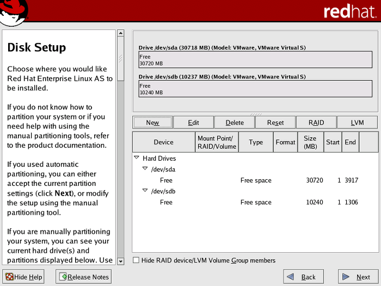Click the Drive /dev/sda (30718 MB) label
This screenshot has height=286, width=381.
pos(222,47)
